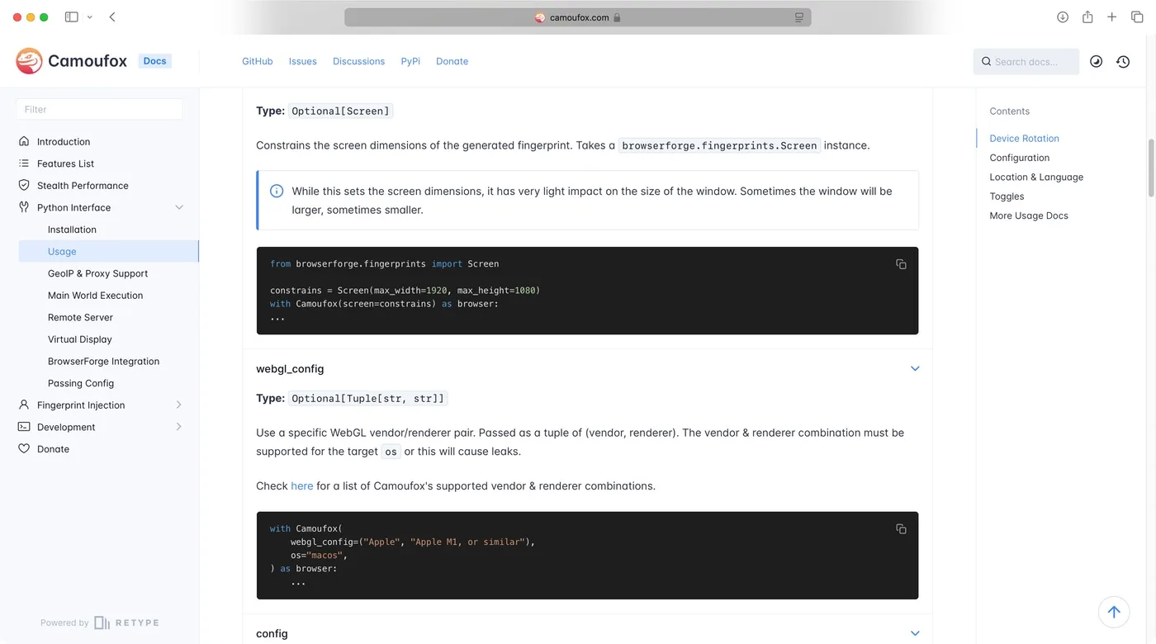Viewport: 1156px width, 644px height.
Task: Click the sidebar Filter input field
Action: click(x=99, y=109)
